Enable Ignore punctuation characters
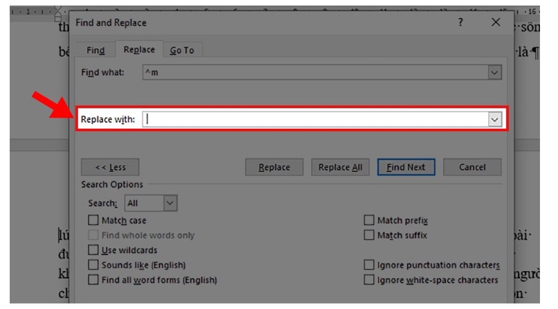This screenshot has width=558, height=309. click(369, 265)
